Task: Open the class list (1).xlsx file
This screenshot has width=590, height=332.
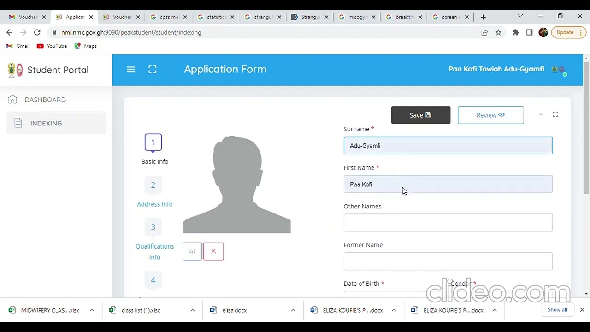Action: tap(135, 310)
